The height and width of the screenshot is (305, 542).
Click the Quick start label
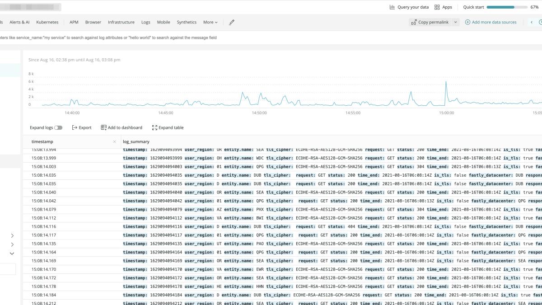pyautogui.click(x=473, y=7)
